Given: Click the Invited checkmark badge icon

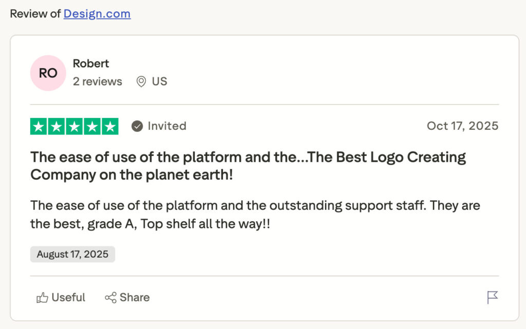Looking at the screenshot, I should pos(137,126).
